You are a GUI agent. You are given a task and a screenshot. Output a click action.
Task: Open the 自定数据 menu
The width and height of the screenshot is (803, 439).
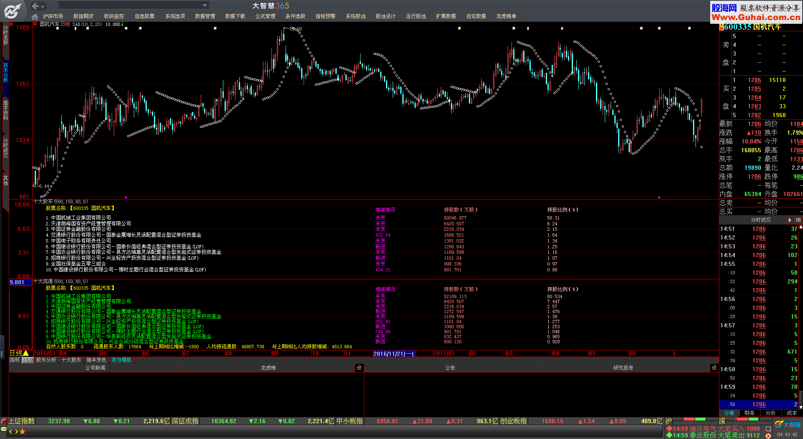[476, 16]
